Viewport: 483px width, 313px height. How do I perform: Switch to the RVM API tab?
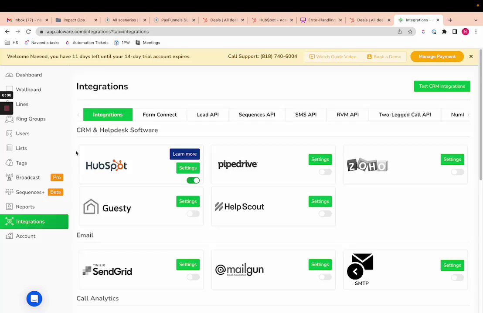tap(347, 115)
